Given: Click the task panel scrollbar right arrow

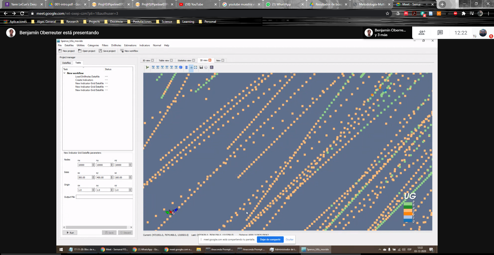Looking at the screenshot, I should point(131,227).
